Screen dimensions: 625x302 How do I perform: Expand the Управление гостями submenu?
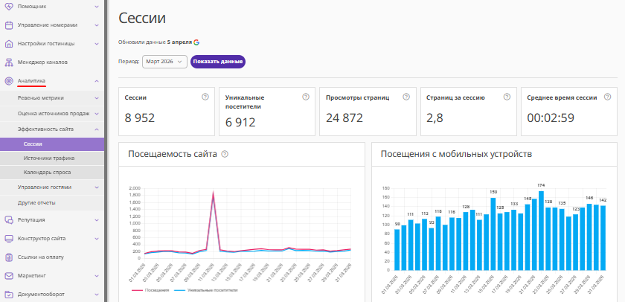click(97, 187)
